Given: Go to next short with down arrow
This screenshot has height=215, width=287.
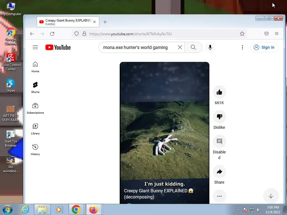Looking at the screenshot, I should tap(271, 196).
